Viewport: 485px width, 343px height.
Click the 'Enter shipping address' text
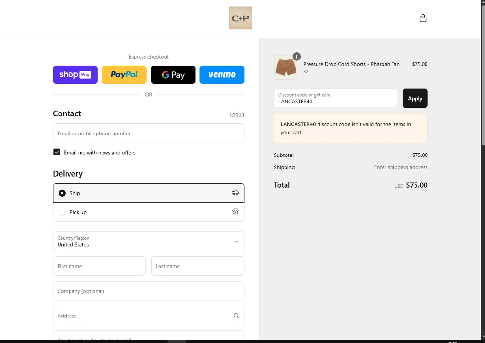pos(401,167)
